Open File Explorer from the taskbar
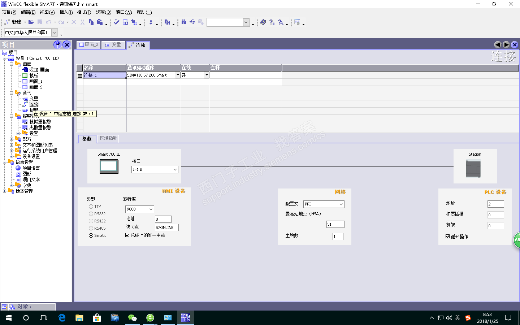This screenshot has height=325, width=520. tap(79, 318)
